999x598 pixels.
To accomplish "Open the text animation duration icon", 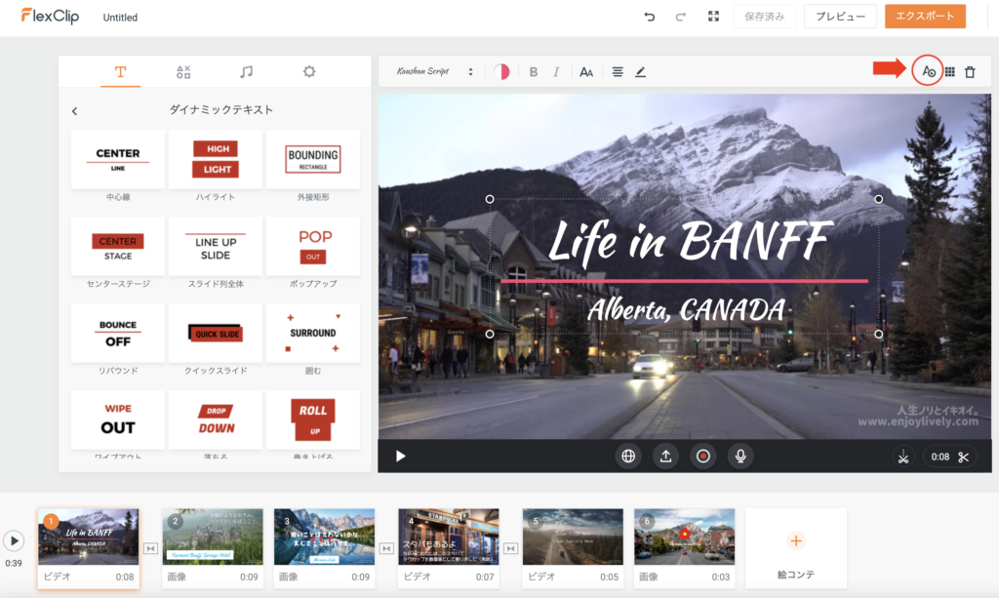I will [929, 72].
